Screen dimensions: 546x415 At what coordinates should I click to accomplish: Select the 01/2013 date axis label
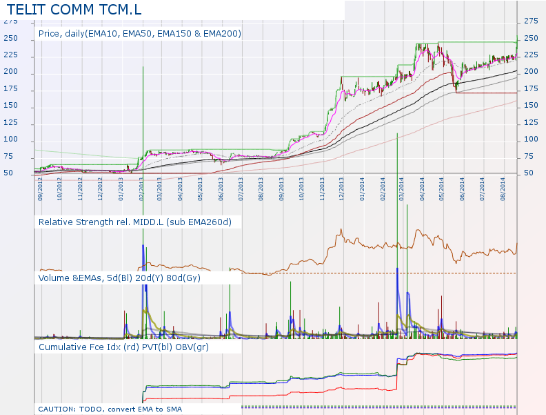tap(121, 189)
